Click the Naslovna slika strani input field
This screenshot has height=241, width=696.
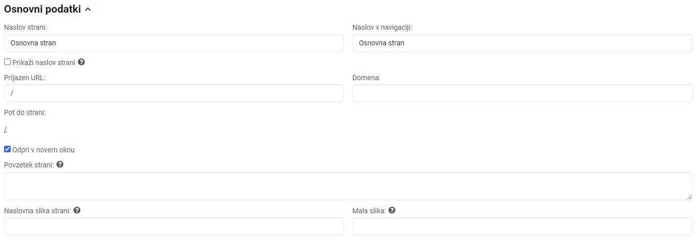[174, 226]
